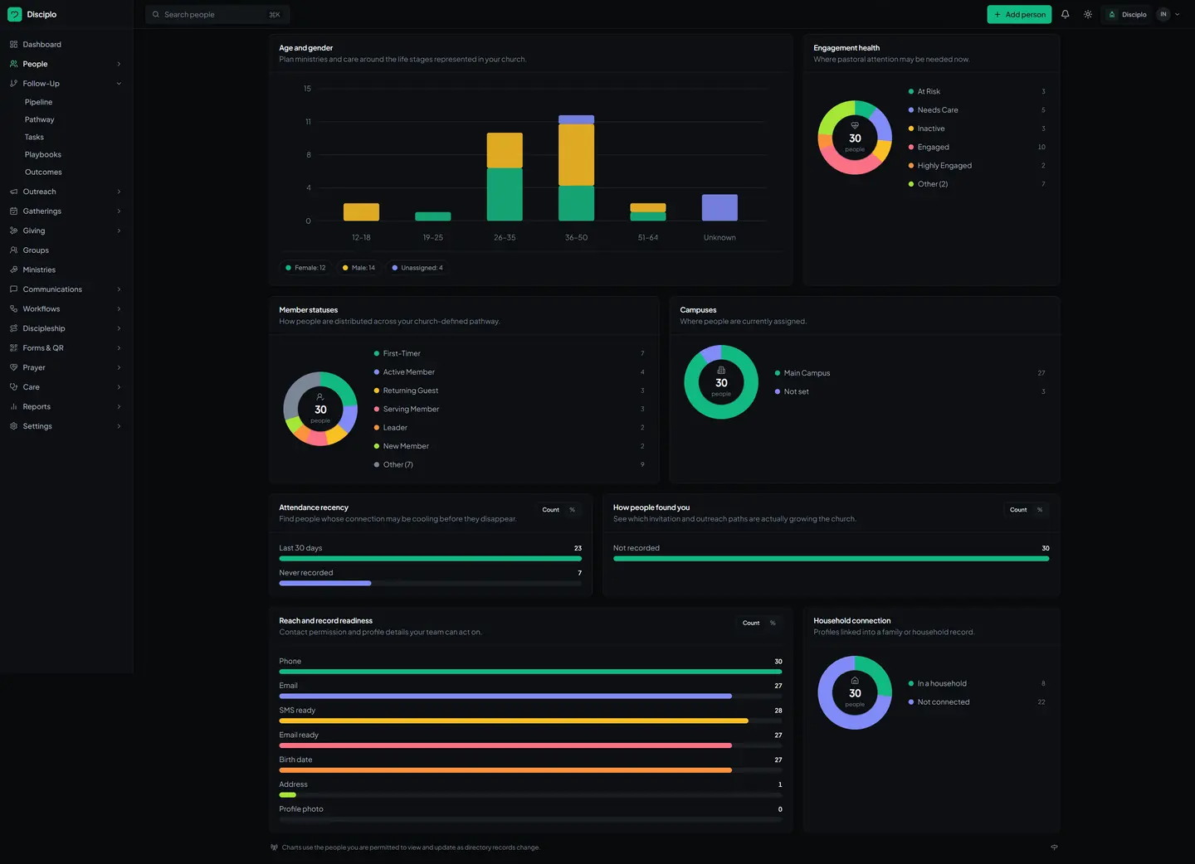Click the Ministries sidebar icon
Screen dimensions: 1195x864
click(13, 269)
